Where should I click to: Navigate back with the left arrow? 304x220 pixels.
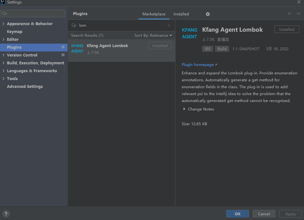[x=290, y=13]
